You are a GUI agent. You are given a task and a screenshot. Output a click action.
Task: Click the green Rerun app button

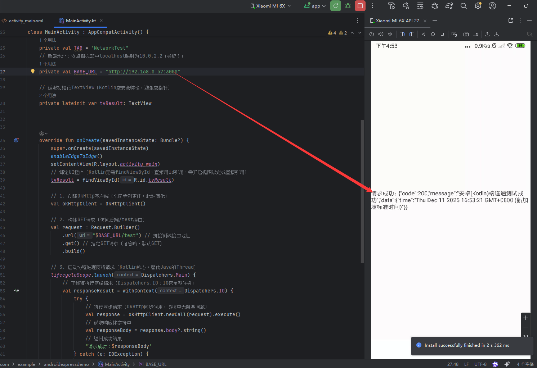click(335, 6)
